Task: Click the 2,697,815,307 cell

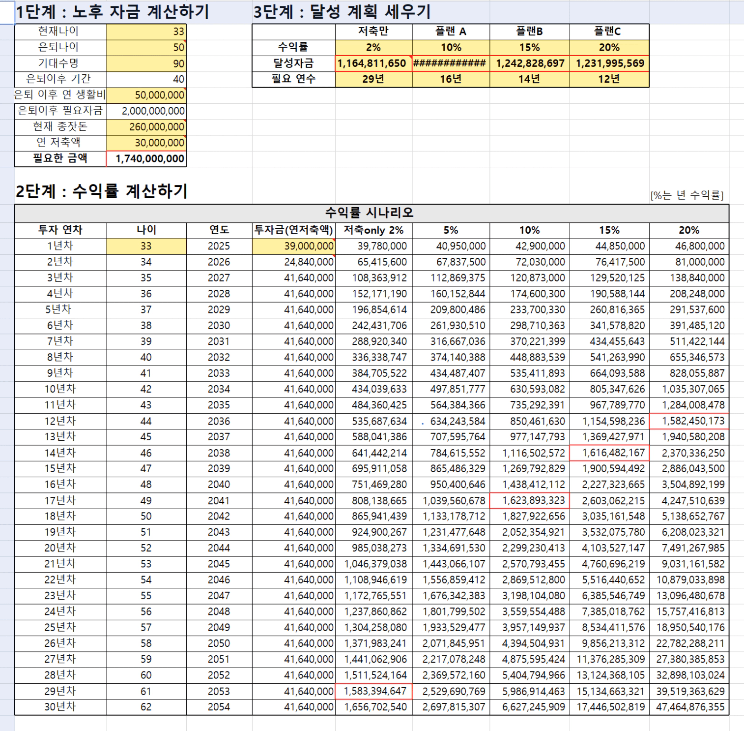Action: click(451, 707)
